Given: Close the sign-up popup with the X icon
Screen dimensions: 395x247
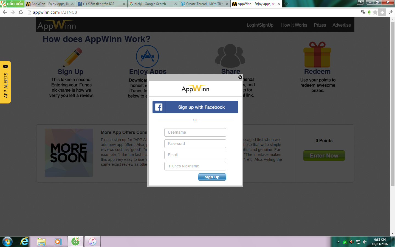Looking at the screenshot, I should [240, 77].
